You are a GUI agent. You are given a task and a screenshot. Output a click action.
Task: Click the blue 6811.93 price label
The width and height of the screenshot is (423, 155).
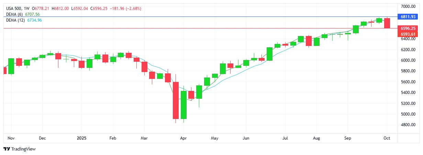[x=408, y=16]
